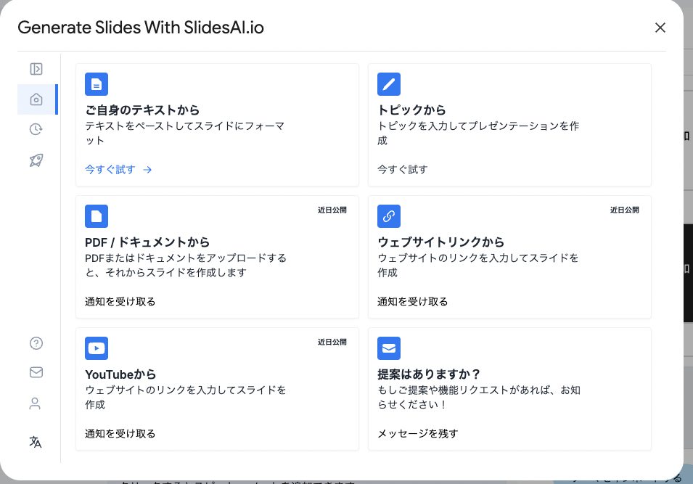693x484 pixels.
Task: Select the 提案はありますか？ card heading
Action: pos(429,374)
